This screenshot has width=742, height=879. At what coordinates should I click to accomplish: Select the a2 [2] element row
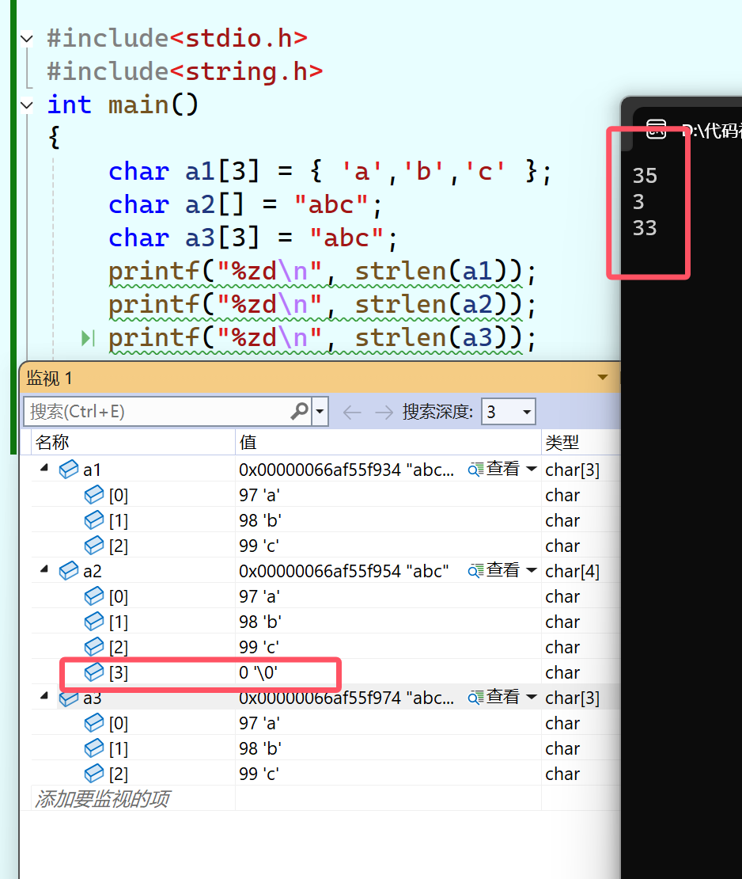325,647
